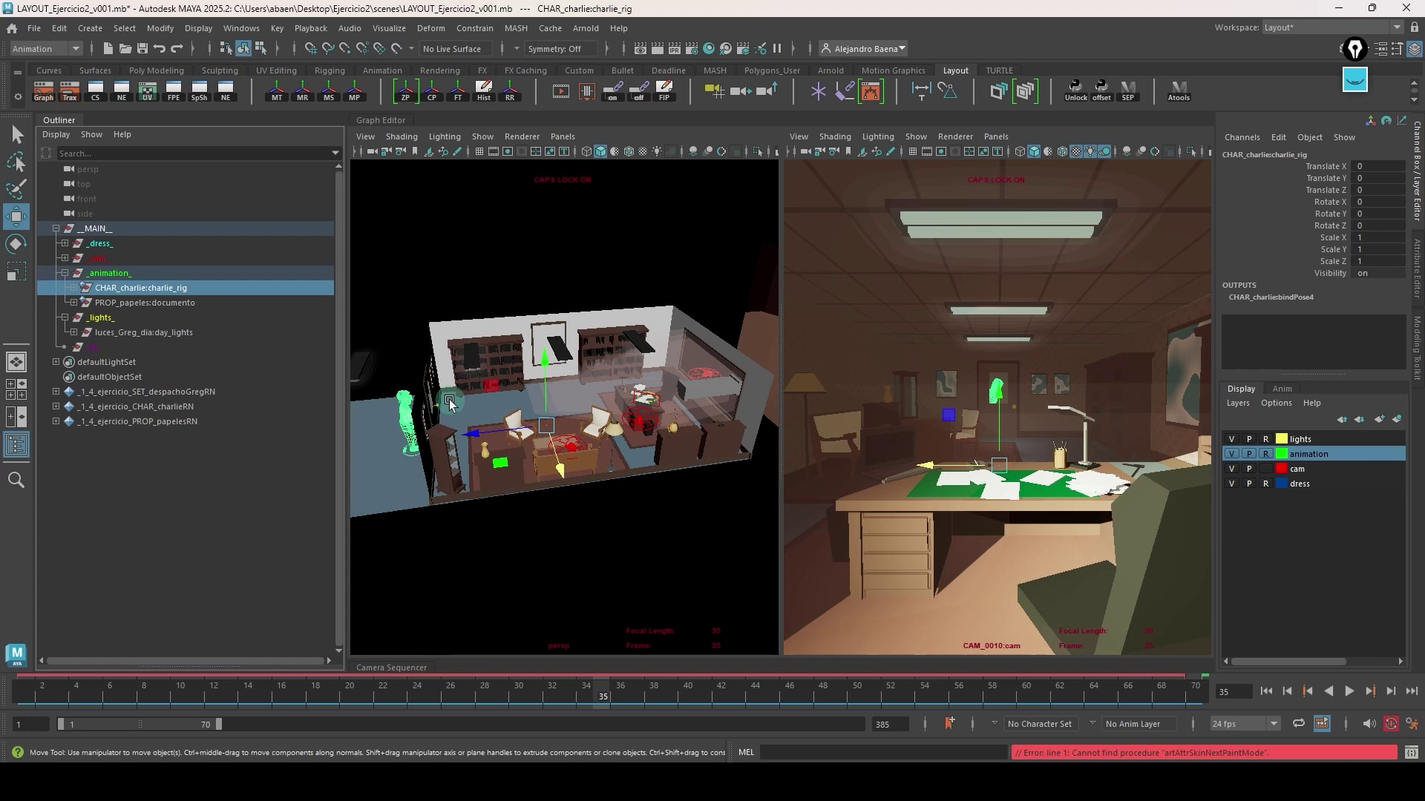Viewport: 1425px width, 801px height.
Task: Click the Hist shelf icon
Action: click(483, 90)
